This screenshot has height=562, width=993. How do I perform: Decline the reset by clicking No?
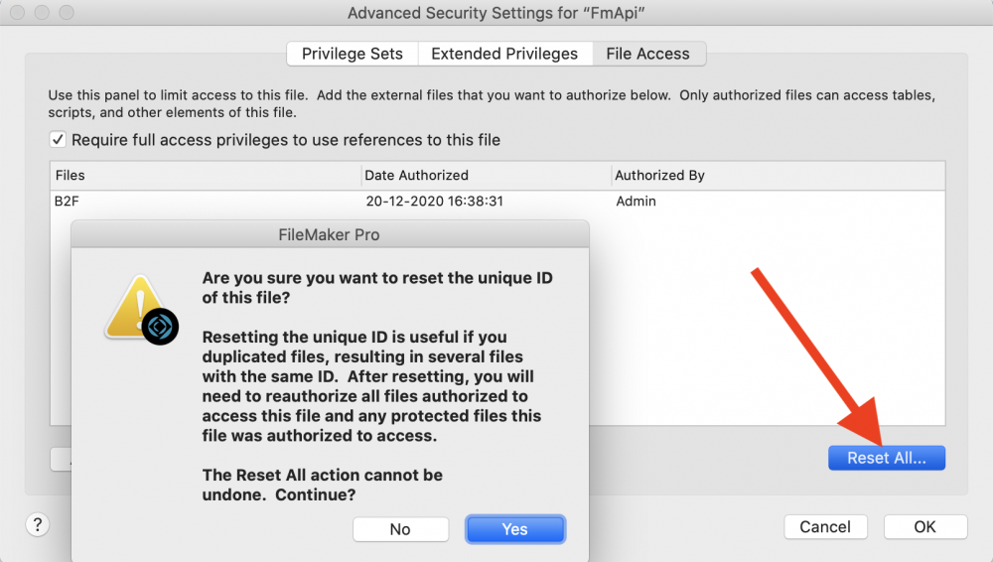[x=400, y=529]
